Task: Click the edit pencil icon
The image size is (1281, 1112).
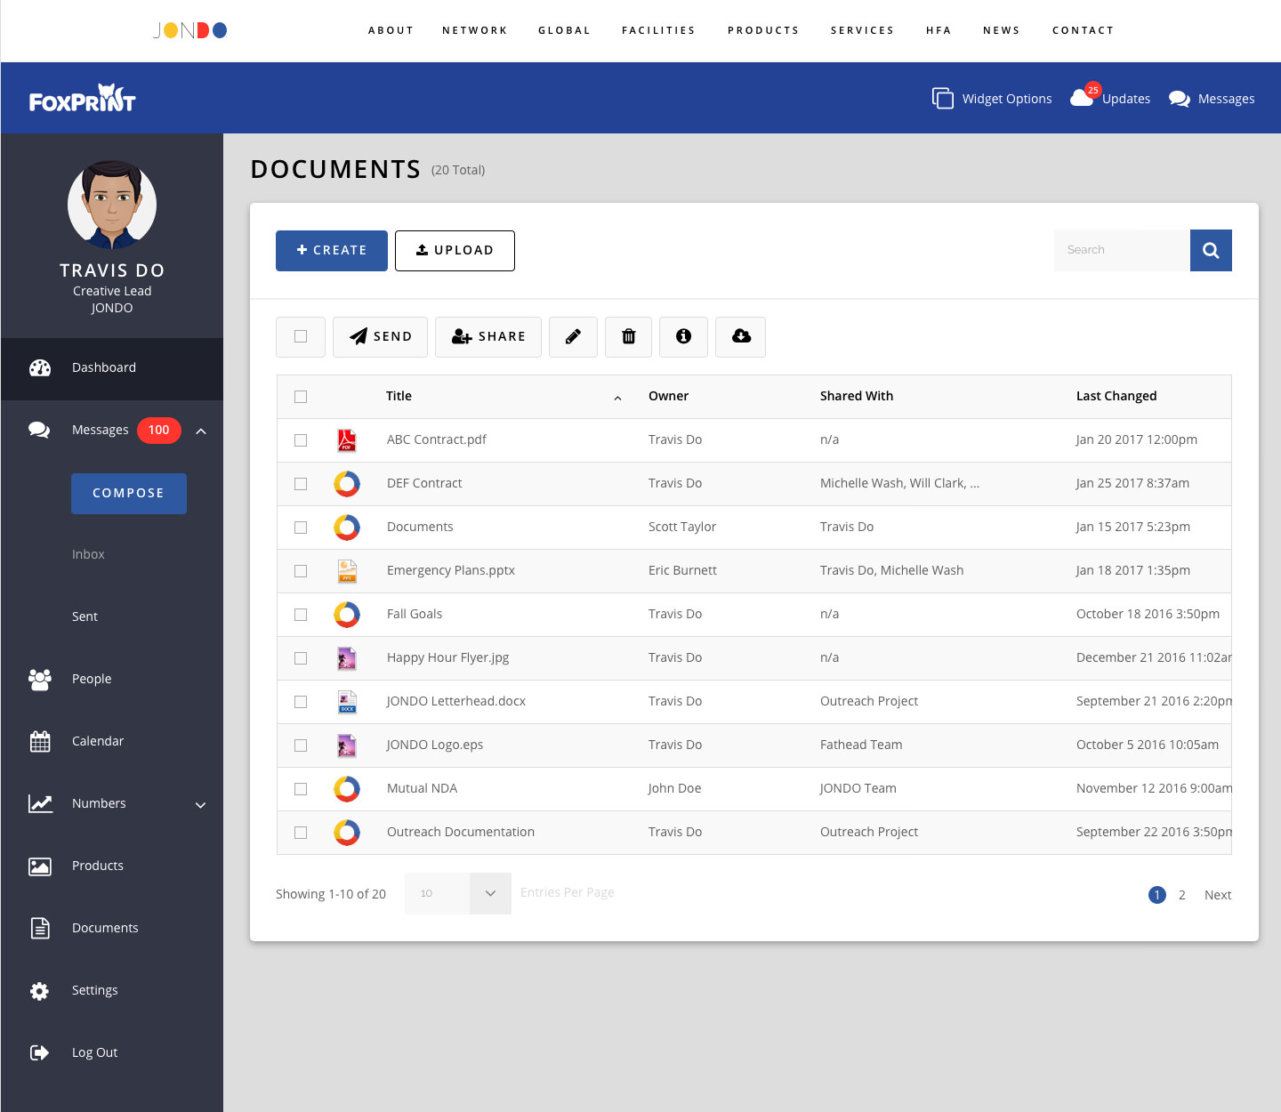Action: pos(573,336)
